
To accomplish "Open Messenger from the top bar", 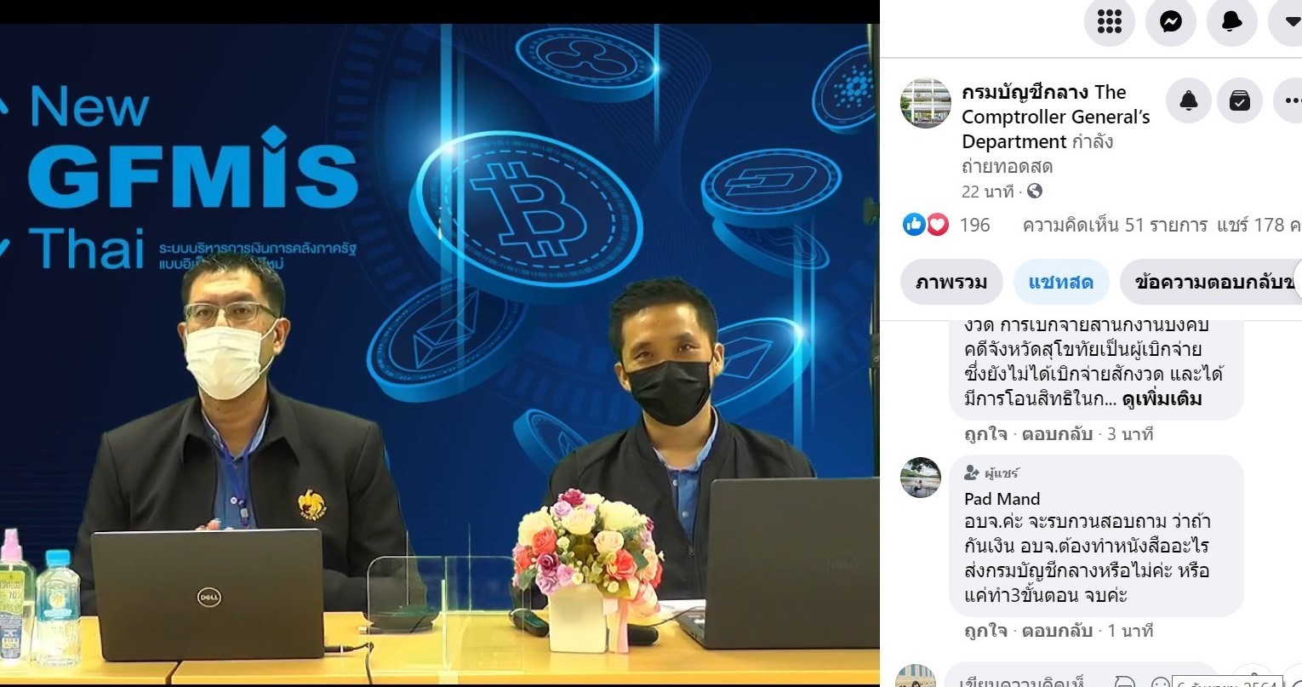I will click(x=1170, y=21).
